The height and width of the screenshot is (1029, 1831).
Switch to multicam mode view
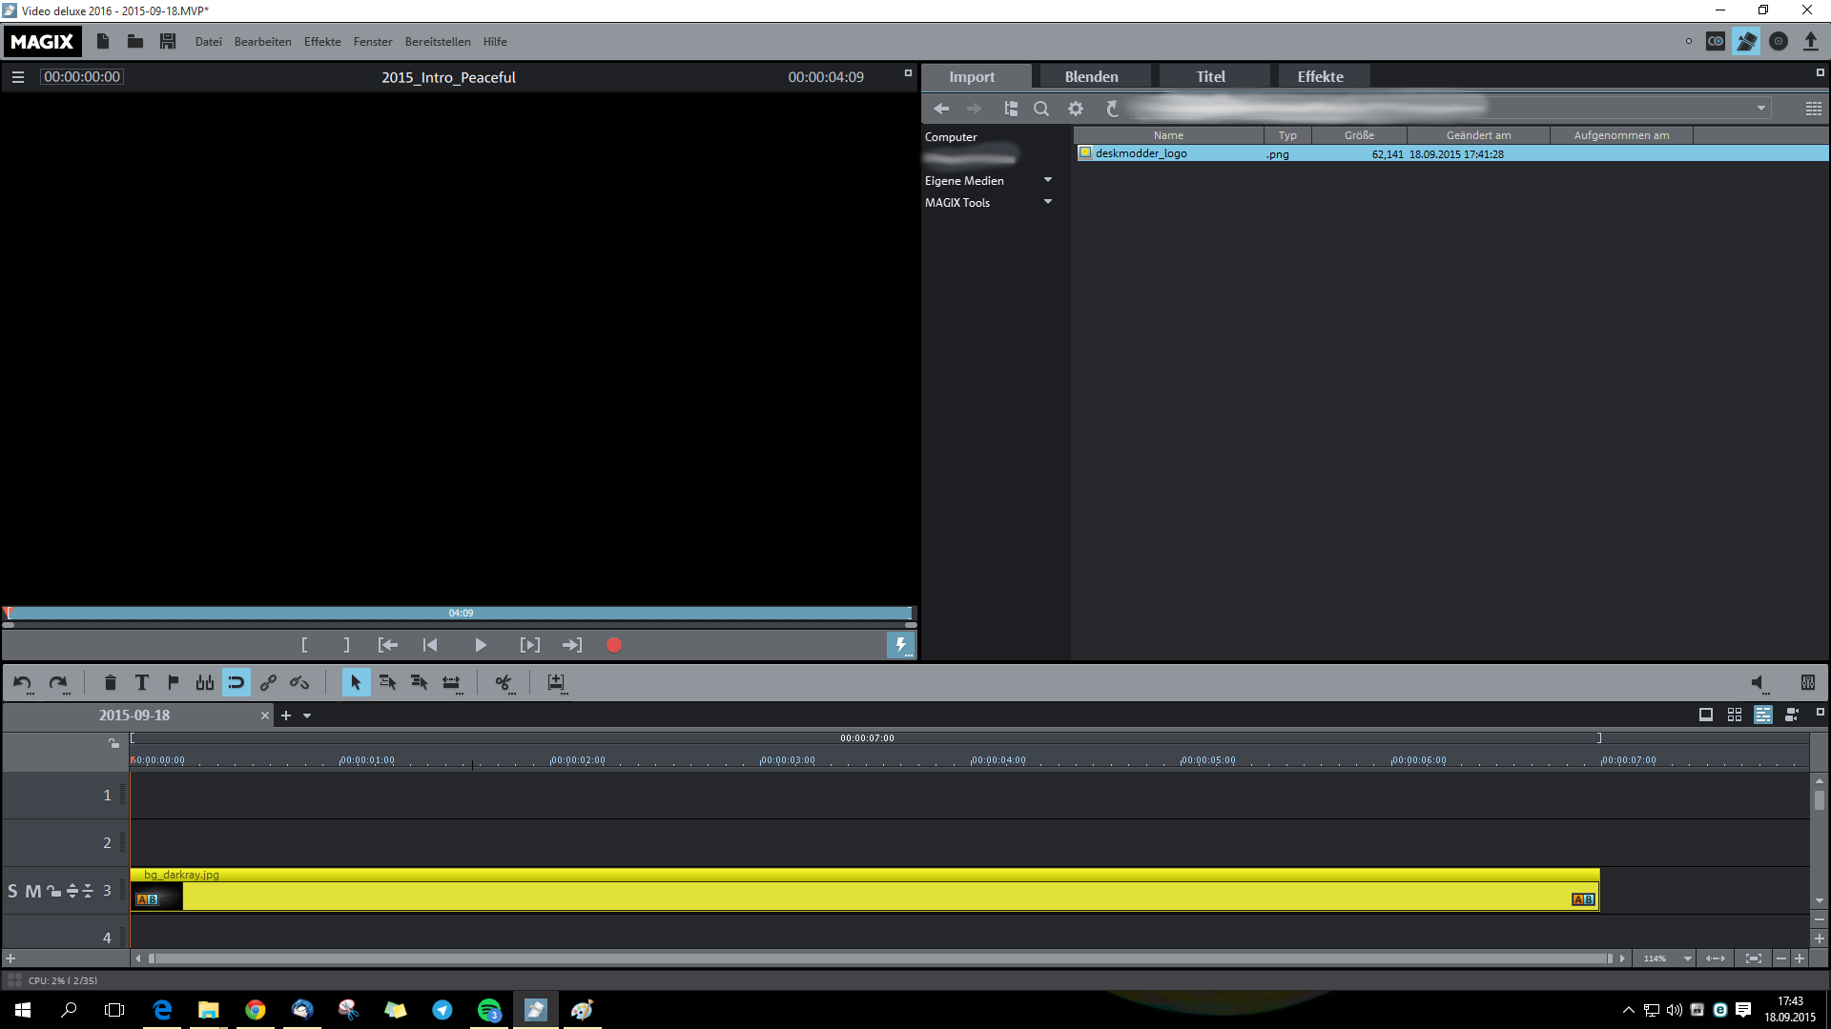pos(1792,715)
